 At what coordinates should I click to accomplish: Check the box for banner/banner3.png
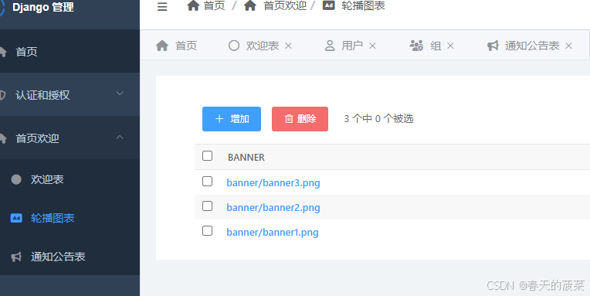(x=207, y=181)
